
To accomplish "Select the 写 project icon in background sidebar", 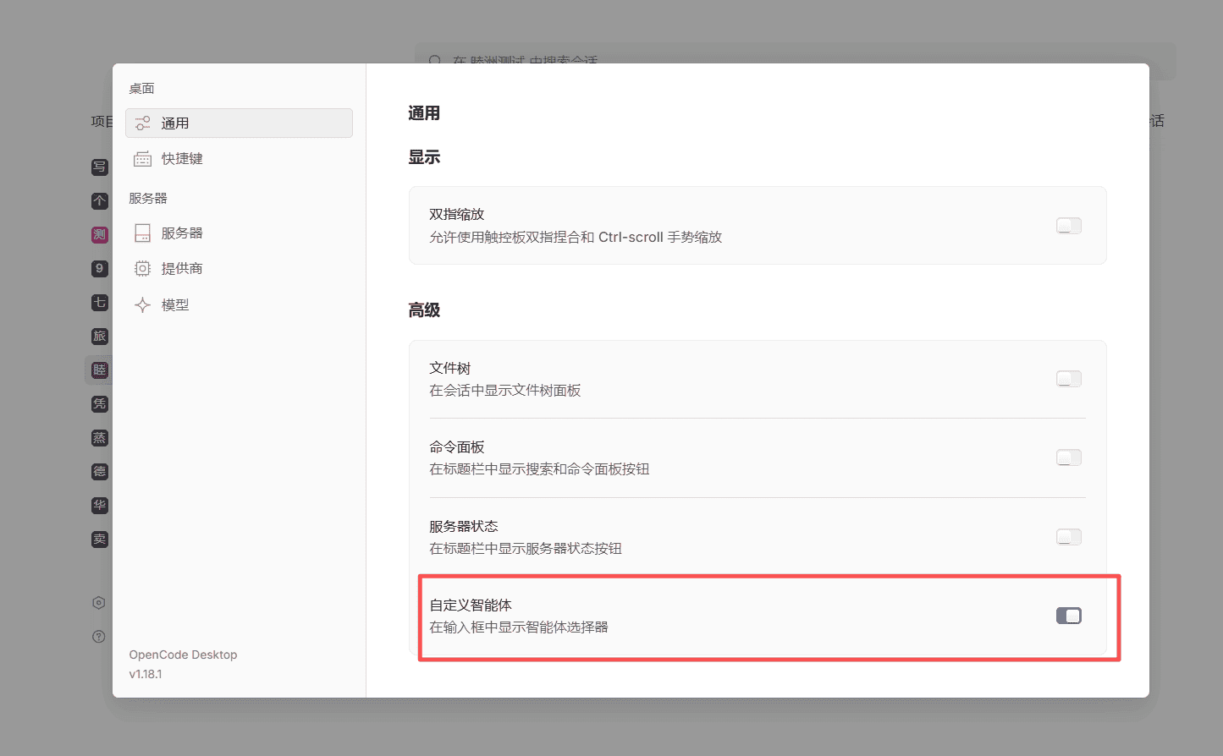I will pyautogui.click(x=100, y=167).
